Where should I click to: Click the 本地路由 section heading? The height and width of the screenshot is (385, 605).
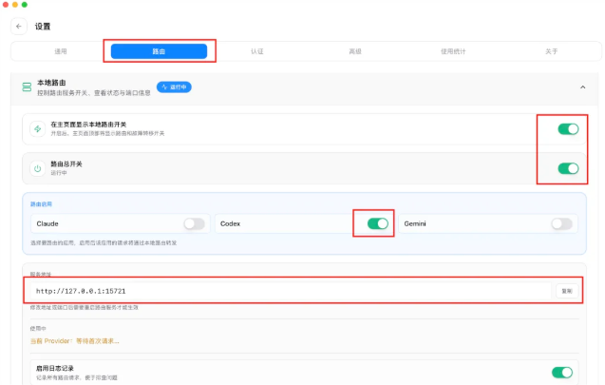point(51,83)
